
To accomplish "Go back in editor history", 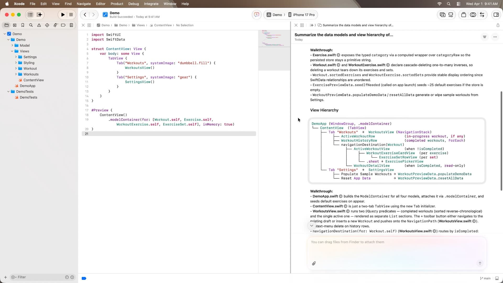I will (85, 15).
